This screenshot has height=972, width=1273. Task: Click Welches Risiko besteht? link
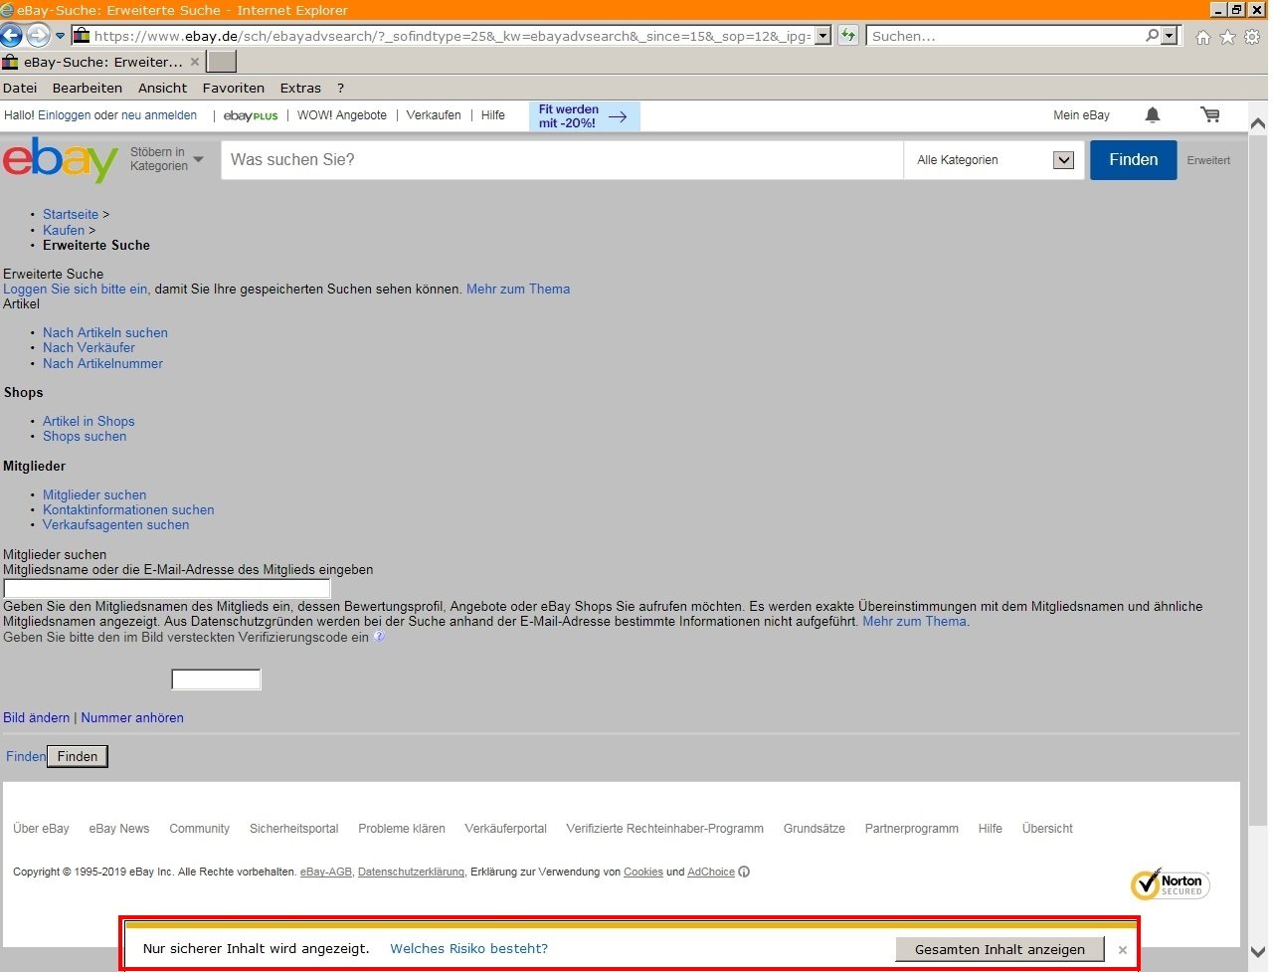tap(468, 948)
